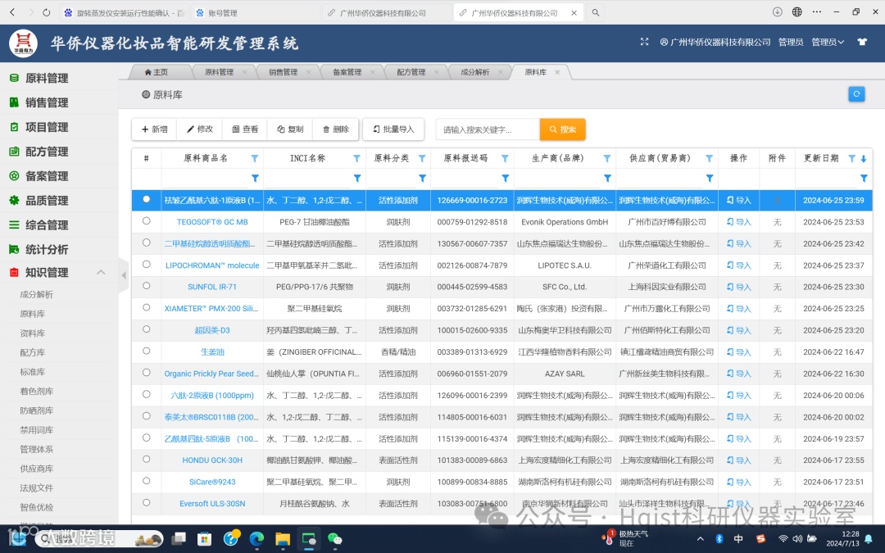Click filter icon in 供应商(贸易商) header
The height and width of the screenshot is (553, 885).
pyautogui.click(x=709, y=159)
